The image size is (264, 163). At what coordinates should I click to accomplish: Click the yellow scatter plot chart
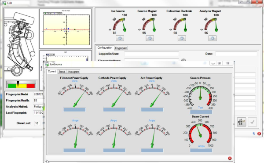point(66,29)
